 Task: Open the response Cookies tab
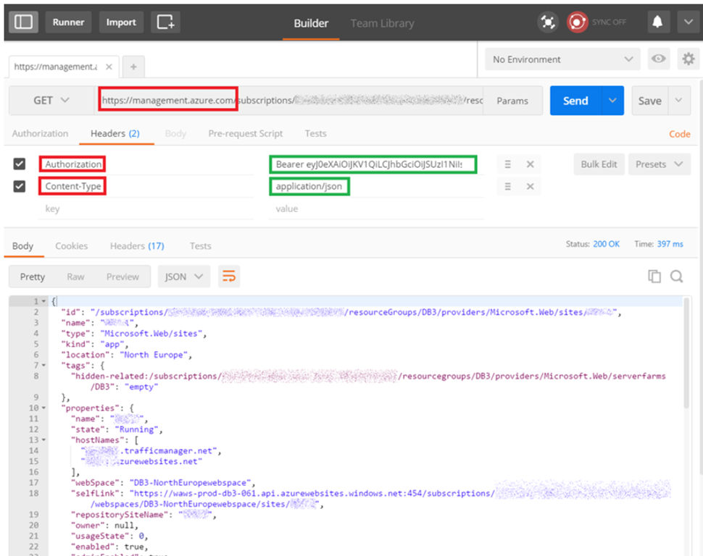[71, 246]
